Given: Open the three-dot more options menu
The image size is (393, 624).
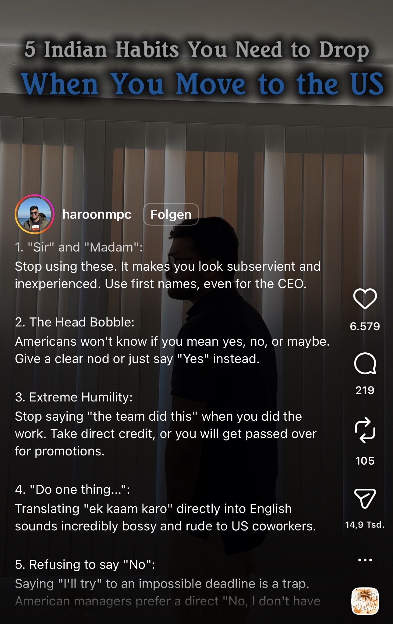Looking at the screenshot, I should (365, 560).
